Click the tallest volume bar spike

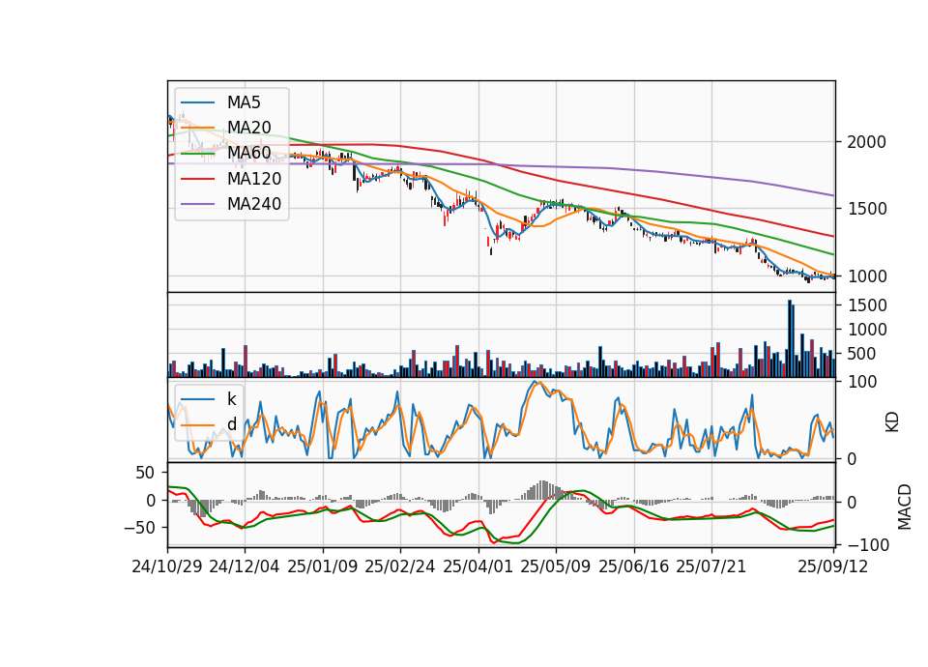789,338
